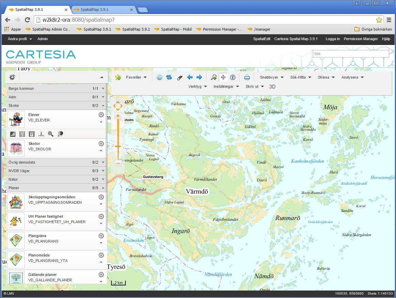Expand the NVDB Vägar group
This screenshot has height=298, width=396.
pyautogui.click(x=103, y=171)
